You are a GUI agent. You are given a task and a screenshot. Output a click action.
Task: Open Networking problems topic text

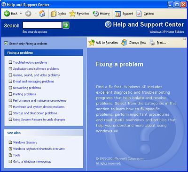pyautogui.click(x=27, y=88)
